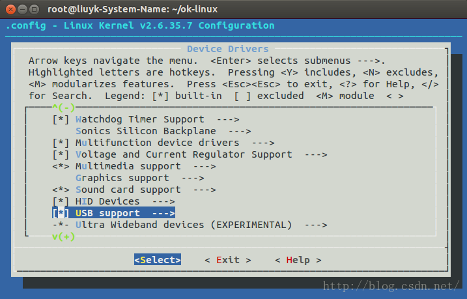Toggle Multifunction device drivers checkbox
The image size is (467, 299).
[61, 143]
